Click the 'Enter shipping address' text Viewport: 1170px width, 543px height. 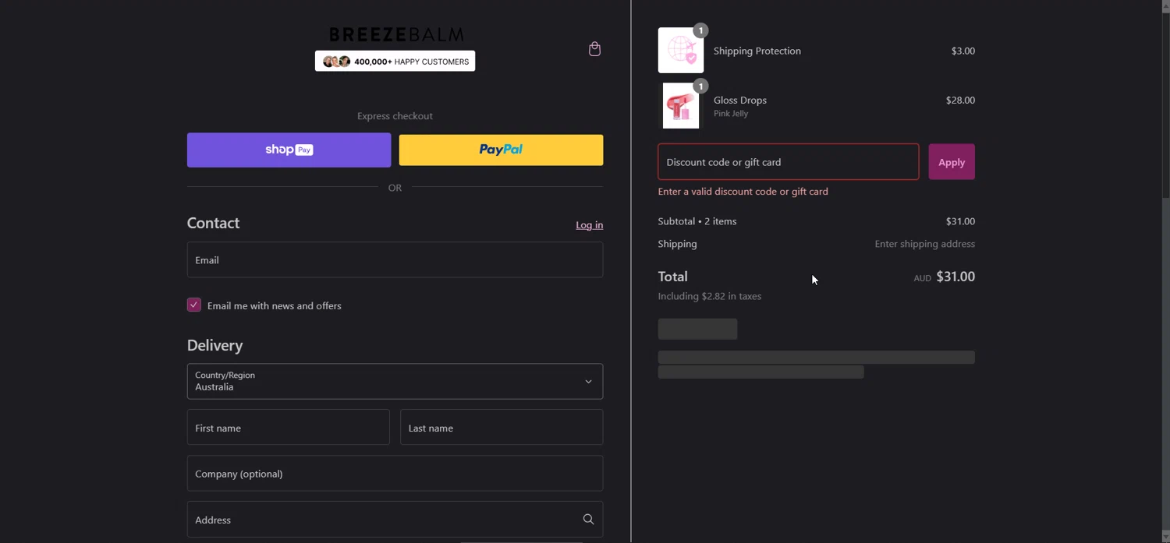point(924,244)
